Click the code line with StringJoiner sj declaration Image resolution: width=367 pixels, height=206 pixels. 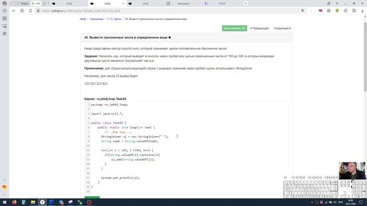[x=135, y=136]
